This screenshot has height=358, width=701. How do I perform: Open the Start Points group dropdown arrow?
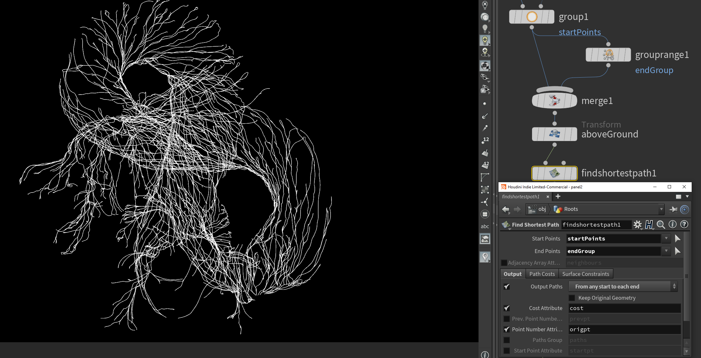tap(666, 239)
